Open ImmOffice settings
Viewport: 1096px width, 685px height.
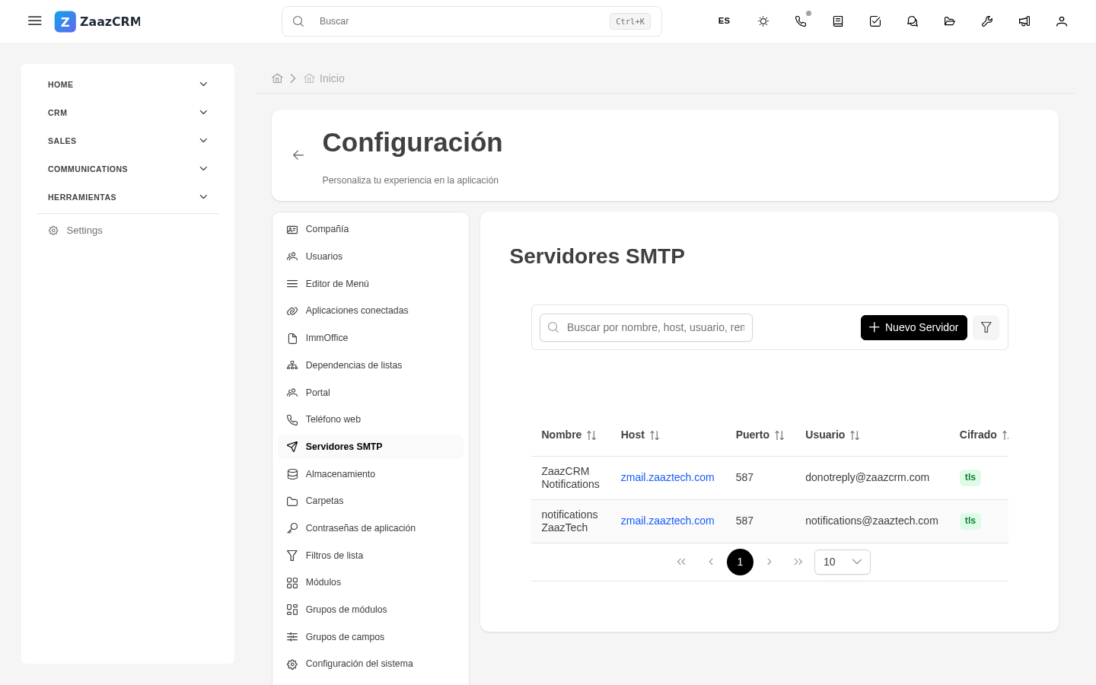pyautogui.click(x=371, y=338)
